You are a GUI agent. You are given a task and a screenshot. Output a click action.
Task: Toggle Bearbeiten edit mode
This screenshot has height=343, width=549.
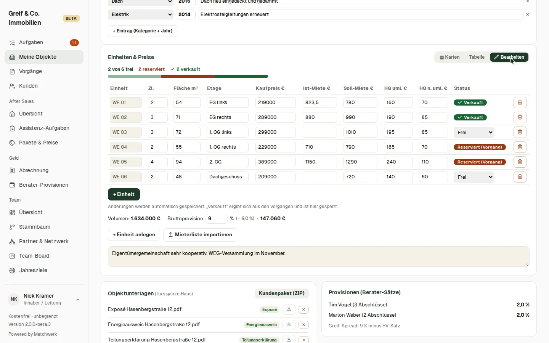[509, 57]
